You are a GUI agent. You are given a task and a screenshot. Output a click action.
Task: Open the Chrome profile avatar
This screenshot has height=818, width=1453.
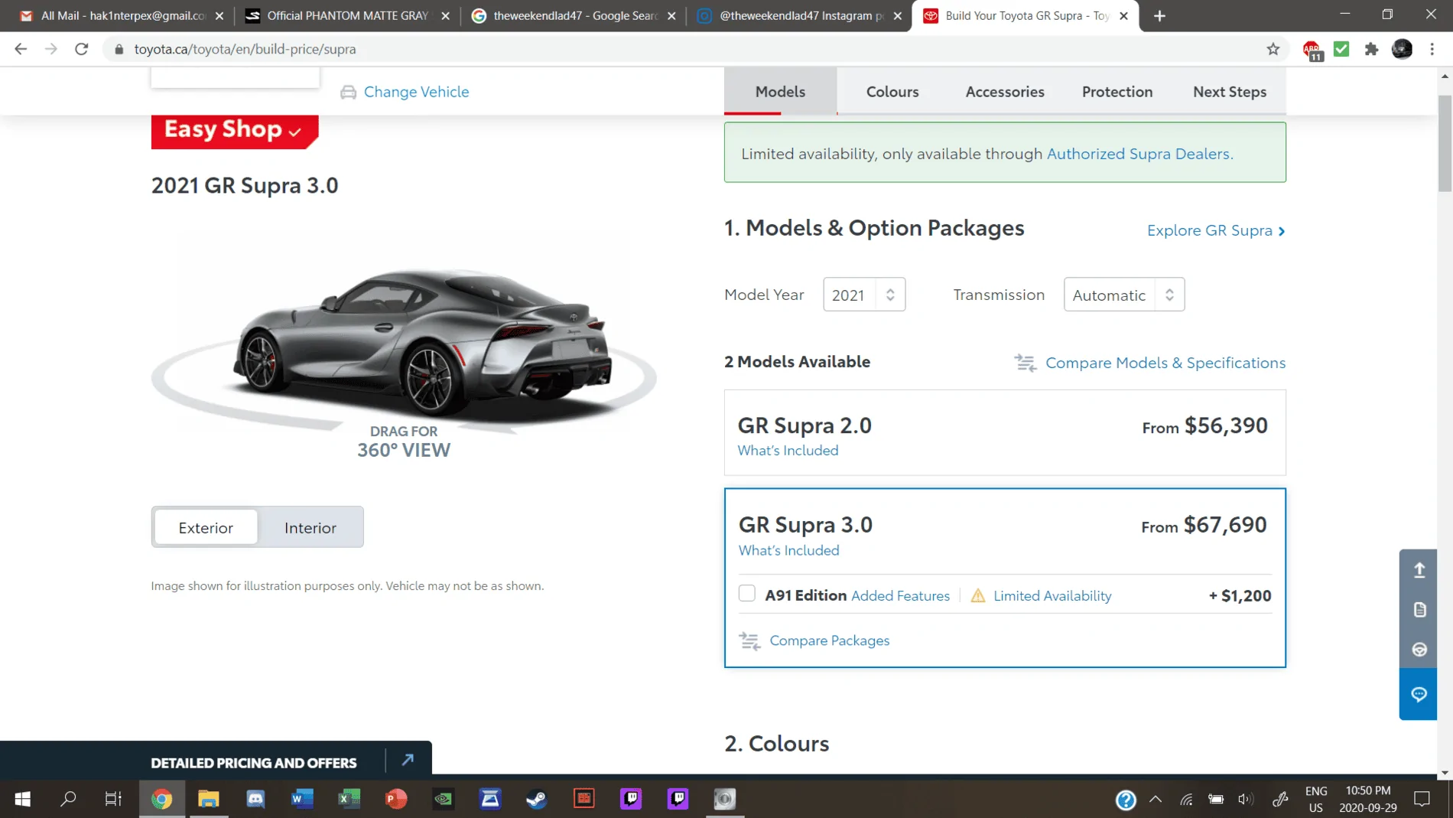[x=1402, y=49]
